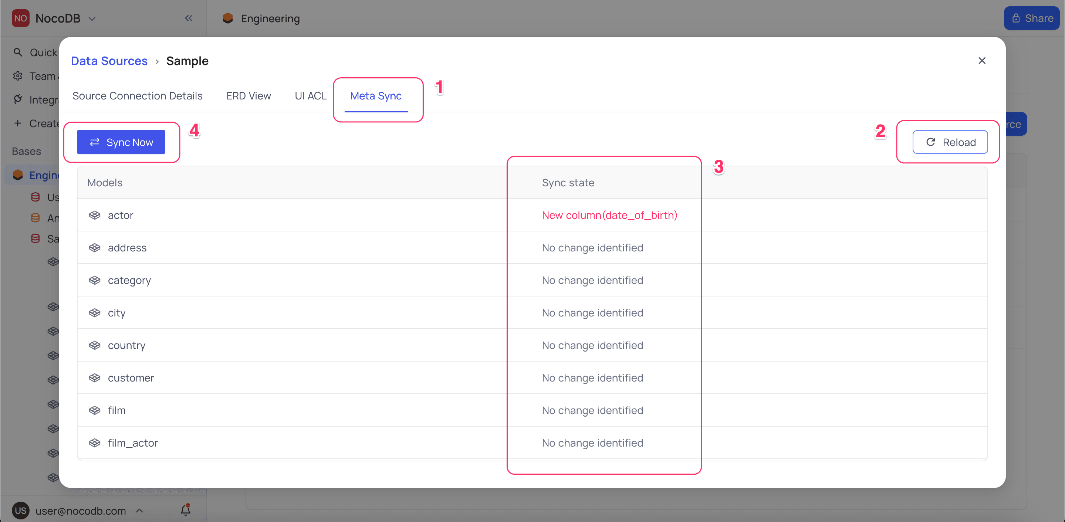The image size is (1065, 522).
Task: Open the UI ACL tab
Action: [x=311, y=95]
